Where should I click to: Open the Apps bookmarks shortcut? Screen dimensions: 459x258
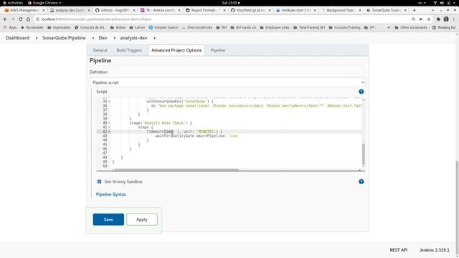10,27
